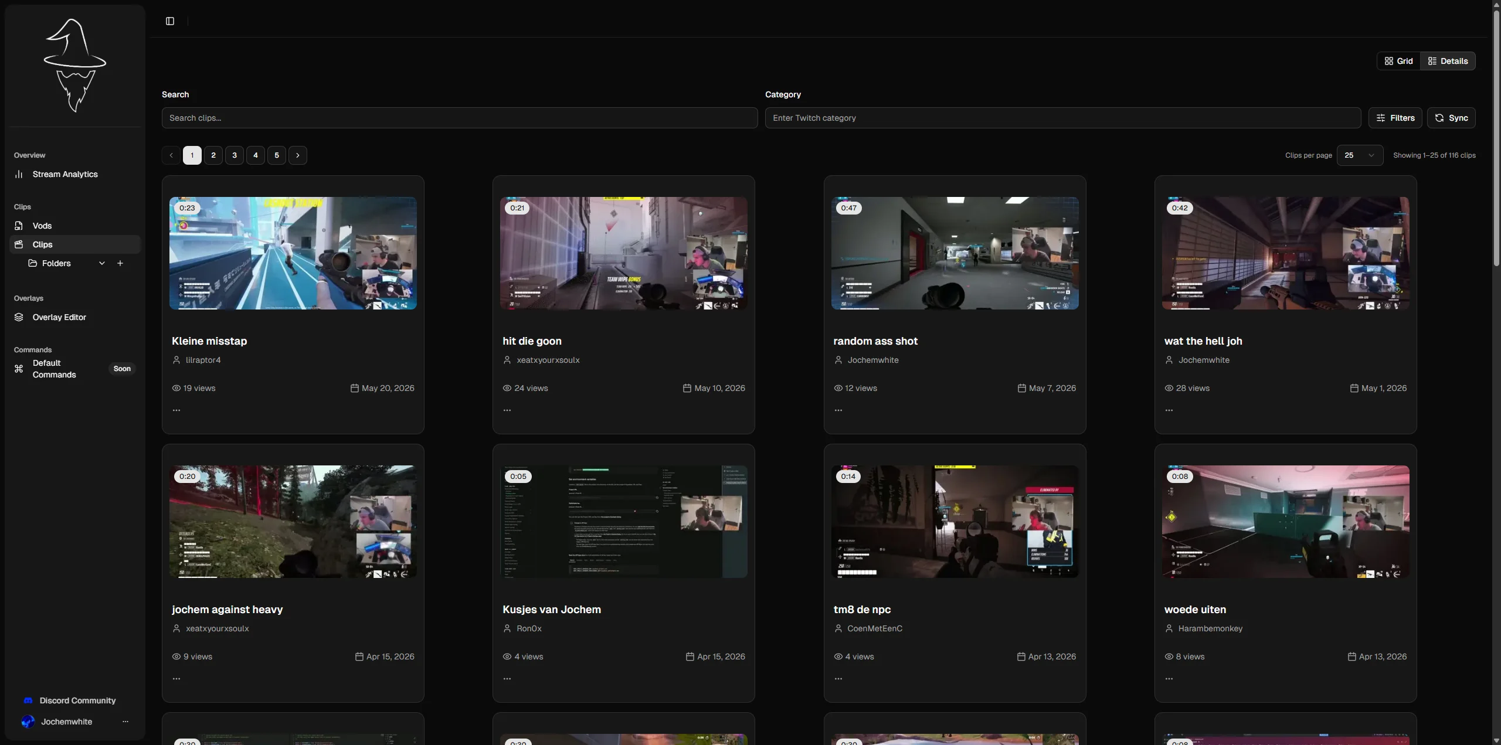
Task: Sync clips with Sync button
Action: pyautogui.click(x=1451, y=118)
